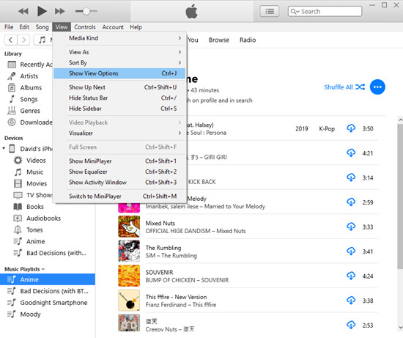Toggle Hide Status Bar
403x338 pixels.
(x=119, y=98)
